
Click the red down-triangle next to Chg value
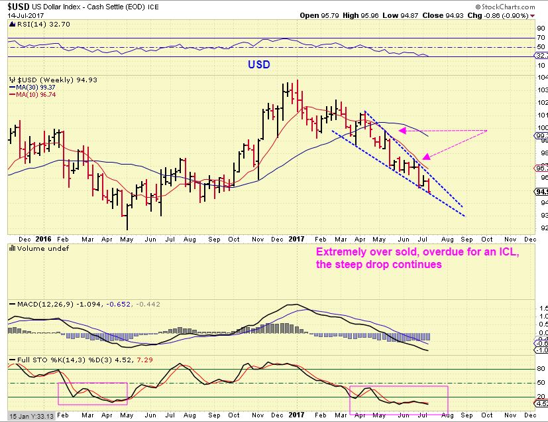tap(532, 16)
